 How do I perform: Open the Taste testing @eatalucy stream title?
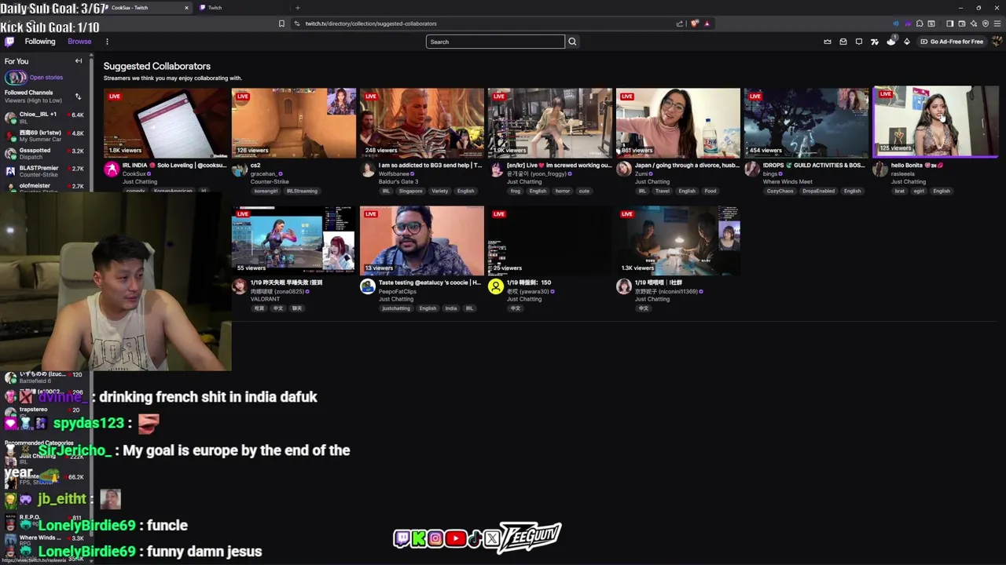(x=429, y=282)
